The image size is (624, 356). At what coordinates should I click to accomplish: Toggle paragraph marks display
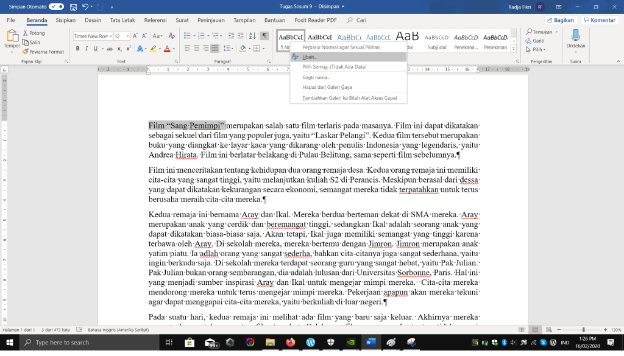[264, 36]
